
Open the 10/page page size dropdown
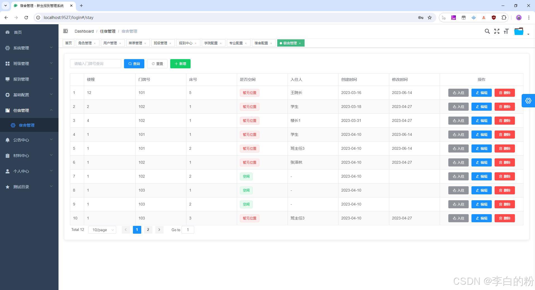(102, 230)
